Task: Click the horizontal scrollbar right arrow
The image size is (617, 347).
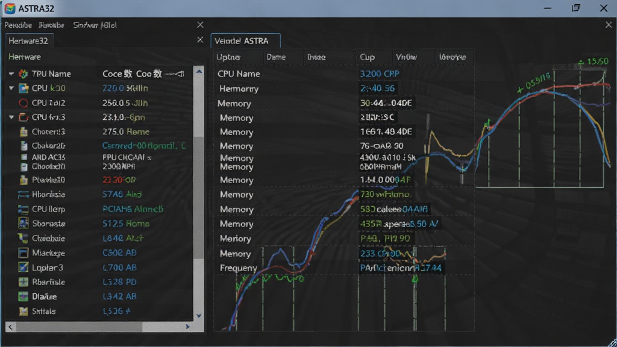Action: tap(188, 327)
